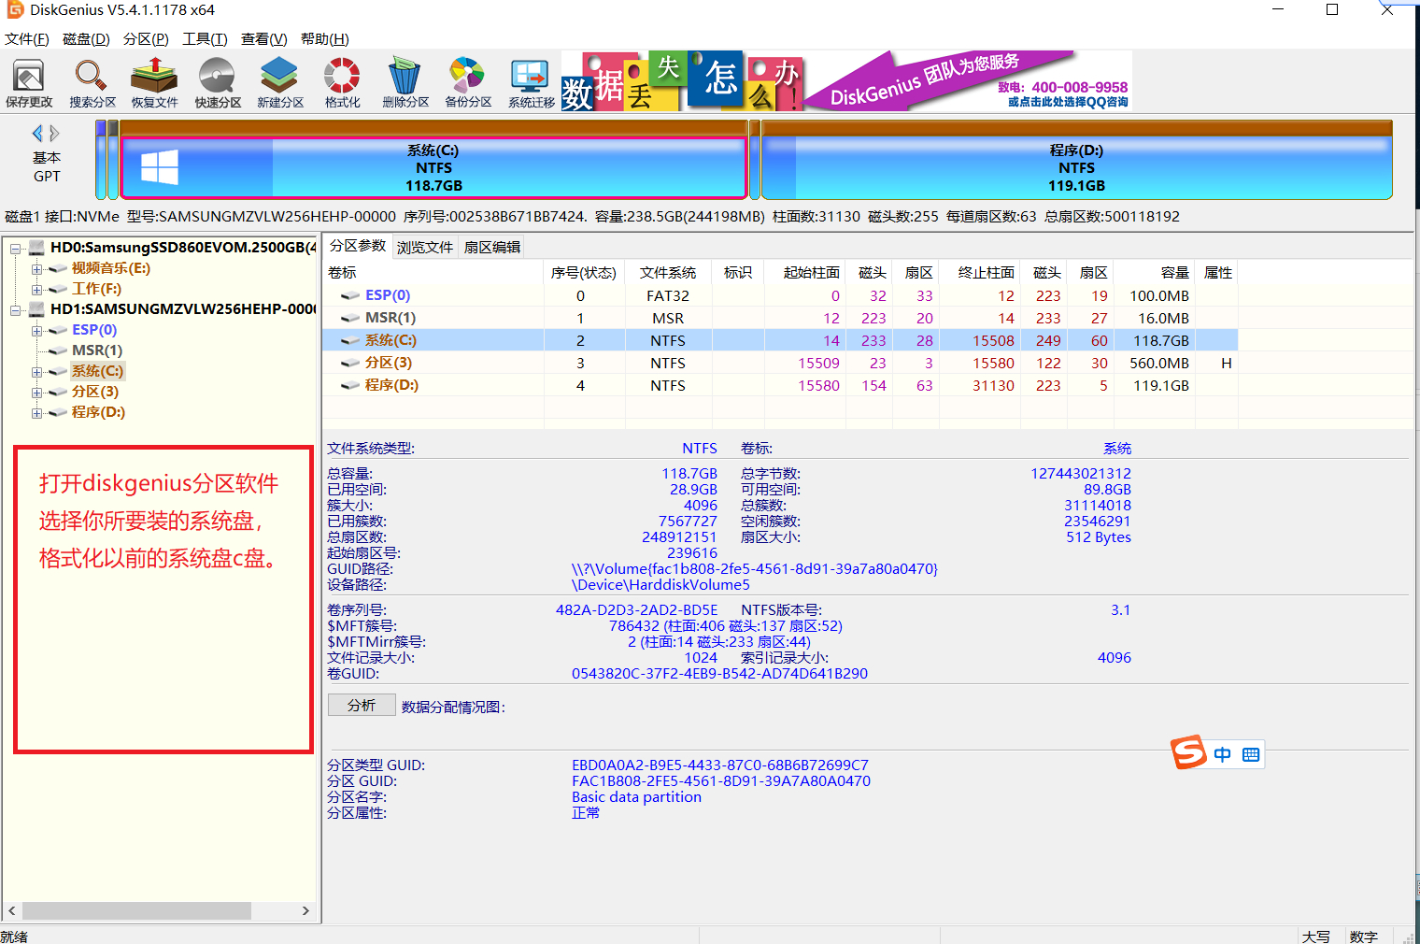1420x944 pixels.
Task: Open the Backup Partition (备份分区) tool
Action: [468, 82]
